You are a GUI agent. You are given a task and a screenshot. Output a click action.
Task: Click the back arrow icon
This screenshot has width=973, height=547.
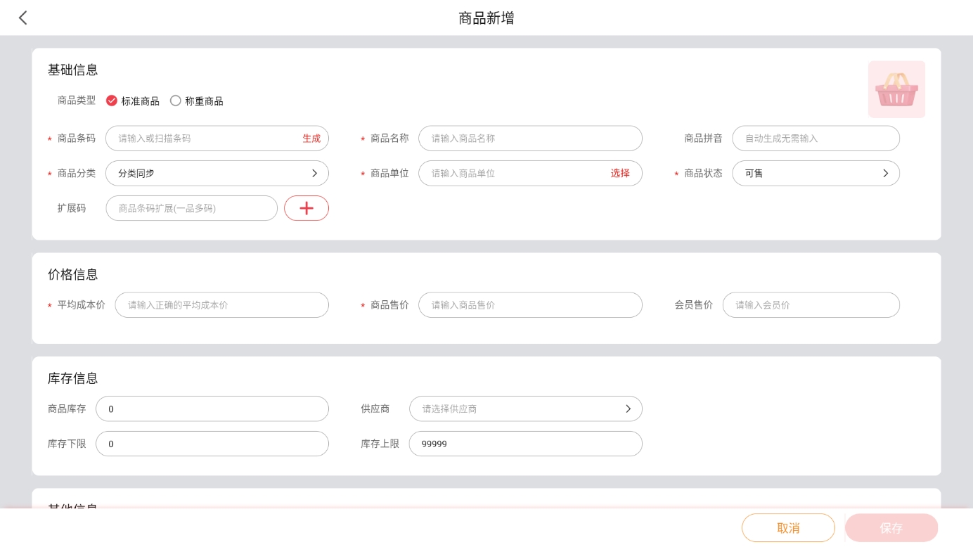tap(23, 18)
